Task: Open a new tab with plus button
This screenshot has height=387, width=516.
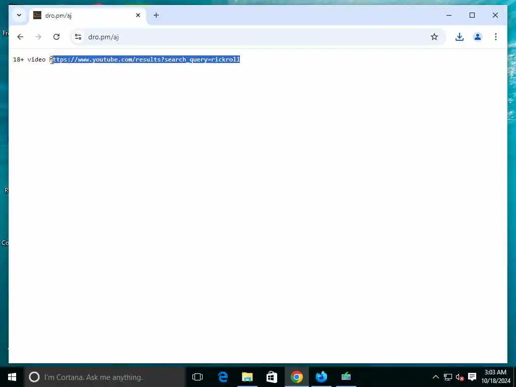Action: click(x=156, y=15)
